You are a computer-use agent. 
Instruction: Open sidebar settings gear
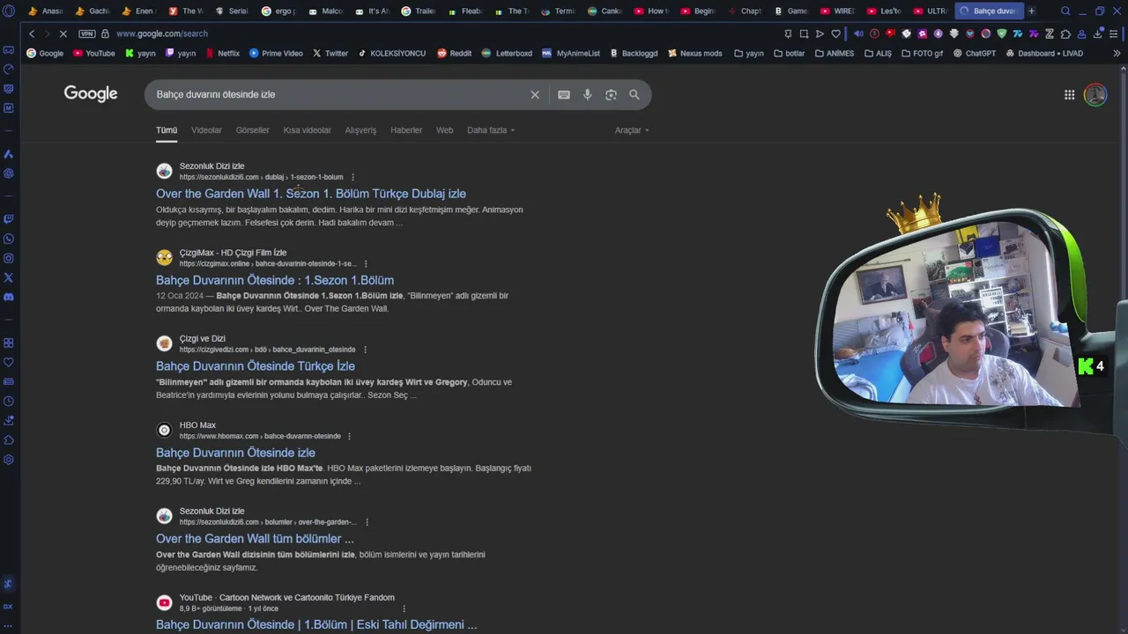tap(9, 460)
